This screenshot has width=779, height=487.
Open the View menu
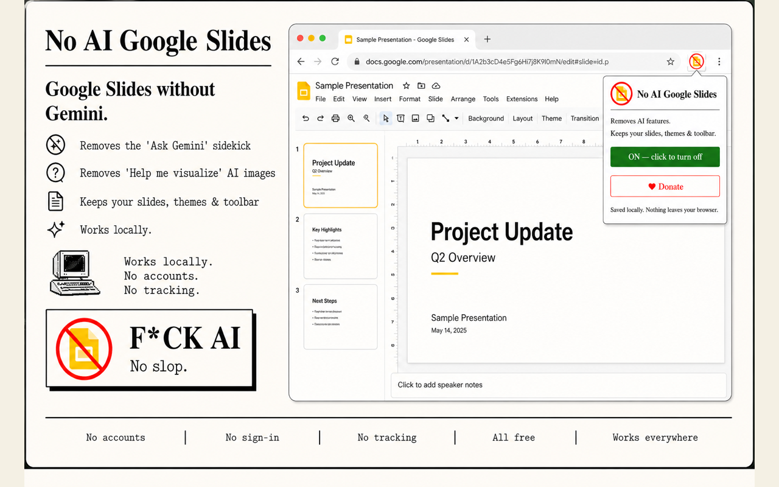360,99
